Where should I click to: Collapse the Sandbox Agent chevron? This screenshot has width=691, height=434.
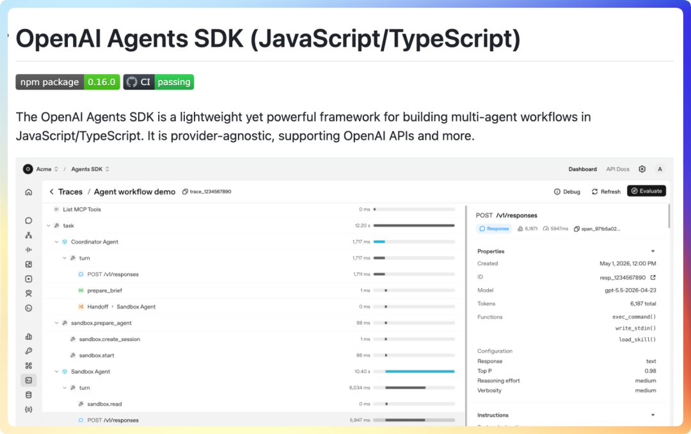point(56,372)
